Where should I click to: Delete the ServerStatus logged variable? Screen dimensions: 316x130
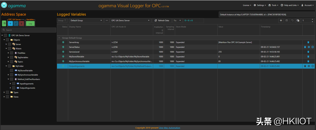click(305, 47)
